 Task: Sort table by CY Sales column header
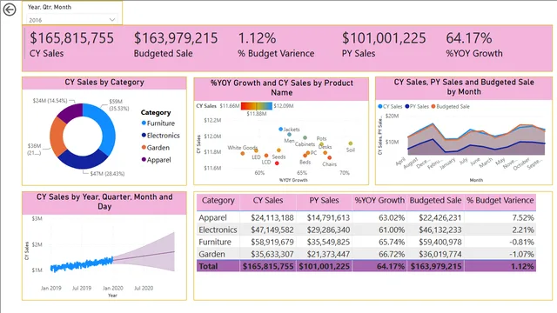[268, 201]
